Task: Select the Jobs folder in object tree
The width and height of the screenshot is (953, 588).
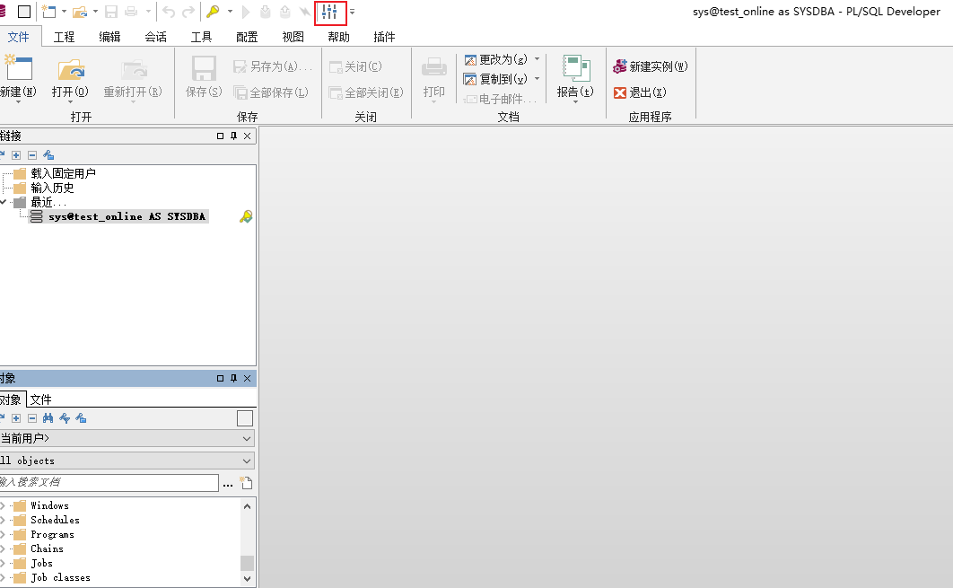Action: click(x=41, y=563)
